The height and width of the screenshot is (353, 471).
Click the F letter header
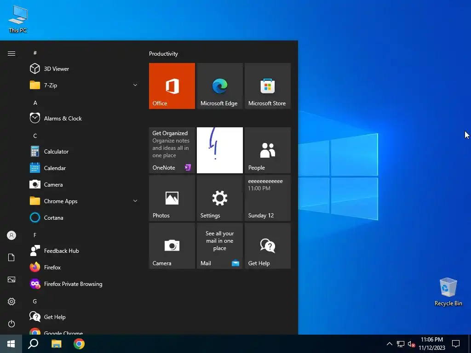35,235
